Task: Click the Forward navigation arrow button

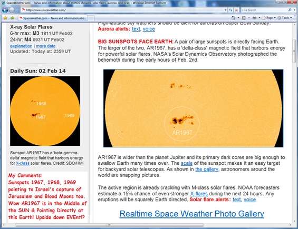Action: [x=12, y=10]
